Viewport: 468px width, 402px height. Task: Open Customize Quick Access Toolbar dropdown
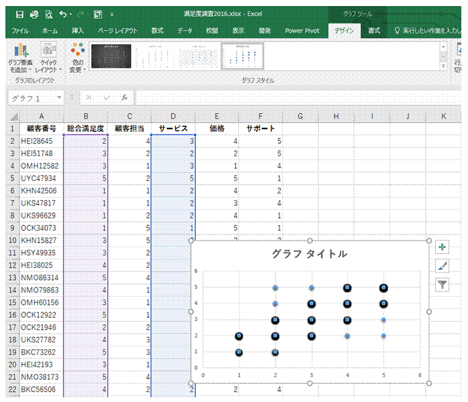(x=112, y=14)
